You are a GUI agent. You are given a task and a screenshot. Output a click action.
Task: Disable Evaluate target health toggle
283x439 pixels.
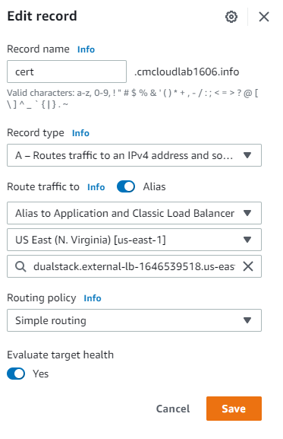(16, 374)
